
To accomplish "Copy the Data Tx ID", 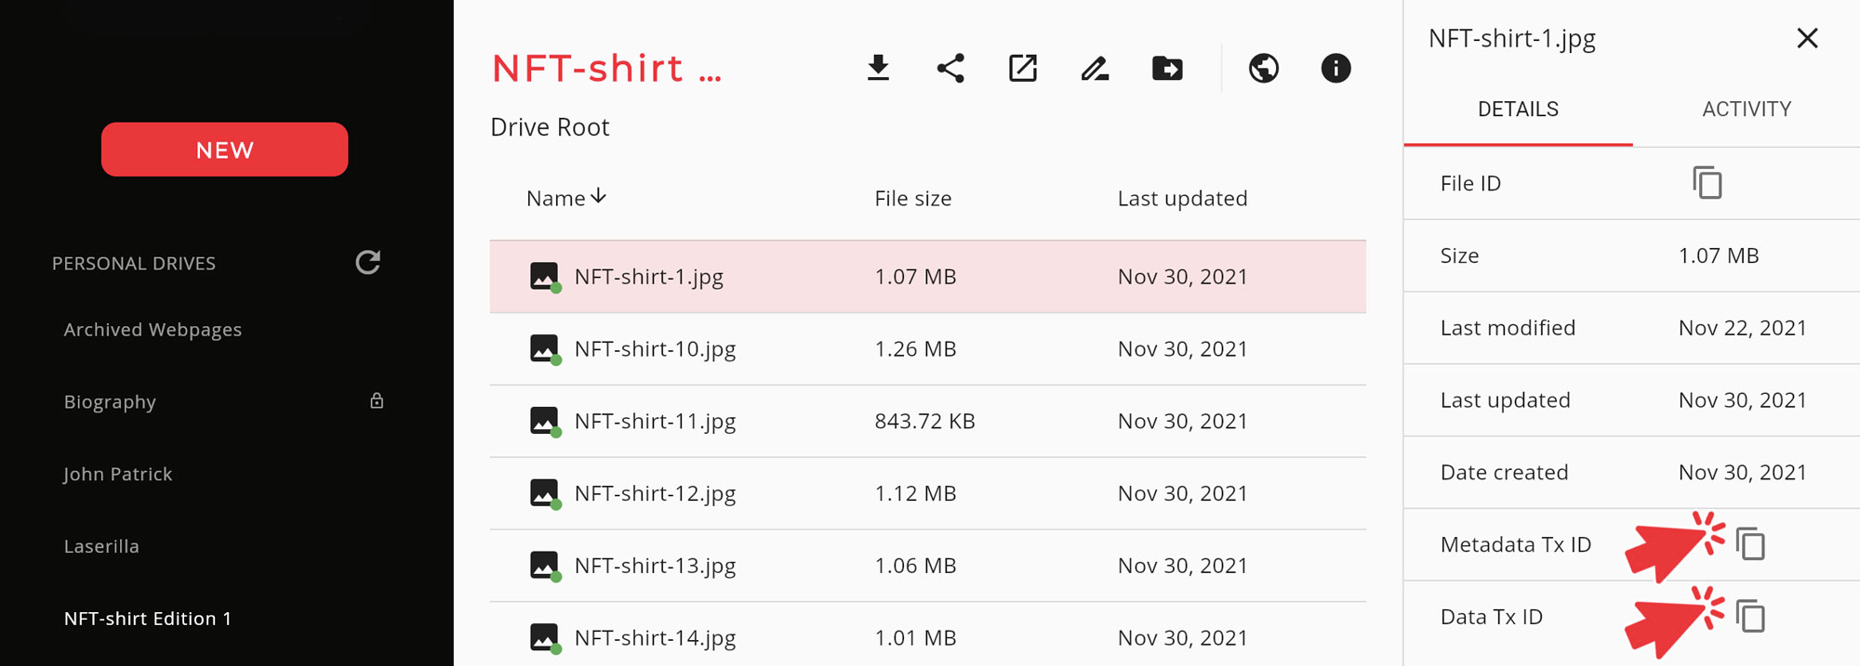I will [1750, 617].
